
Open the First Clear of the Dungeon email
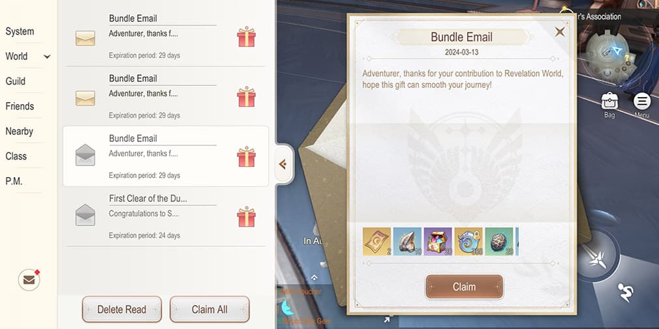pos(166,216)
